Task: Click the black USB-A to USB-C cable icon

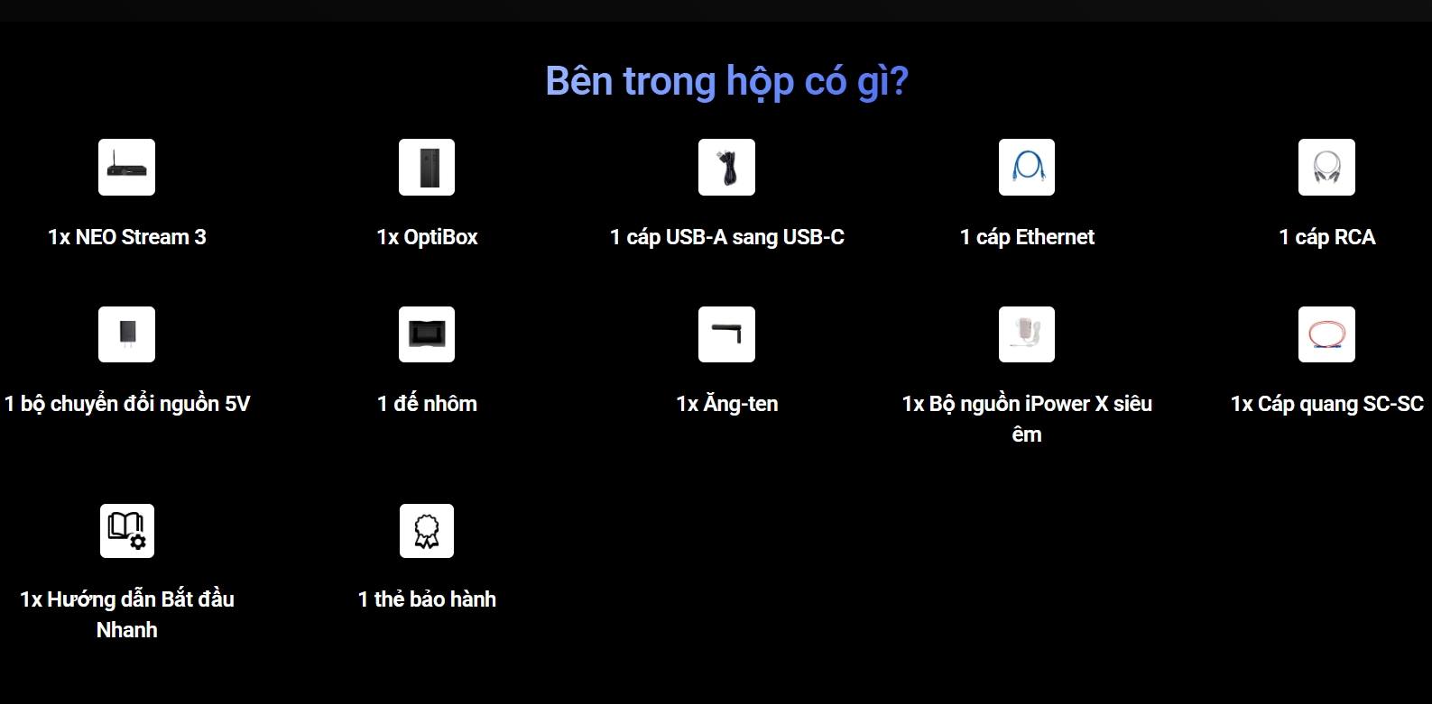Action: point(726,167)
